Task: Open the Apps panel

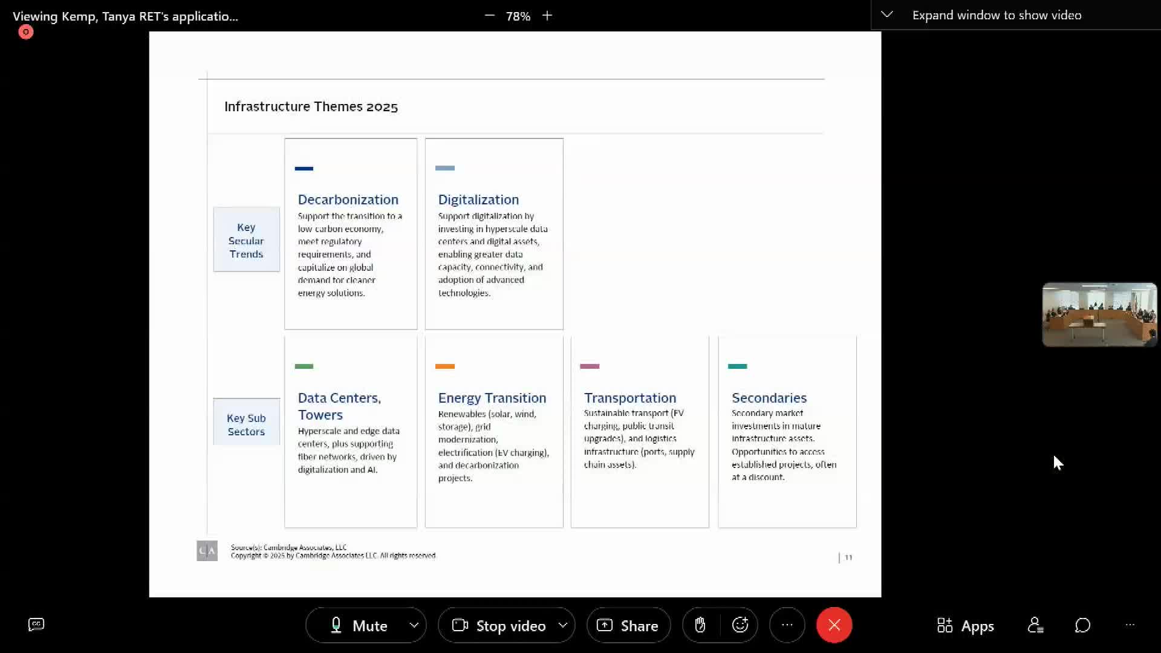Action: click(x=966, y=626)
